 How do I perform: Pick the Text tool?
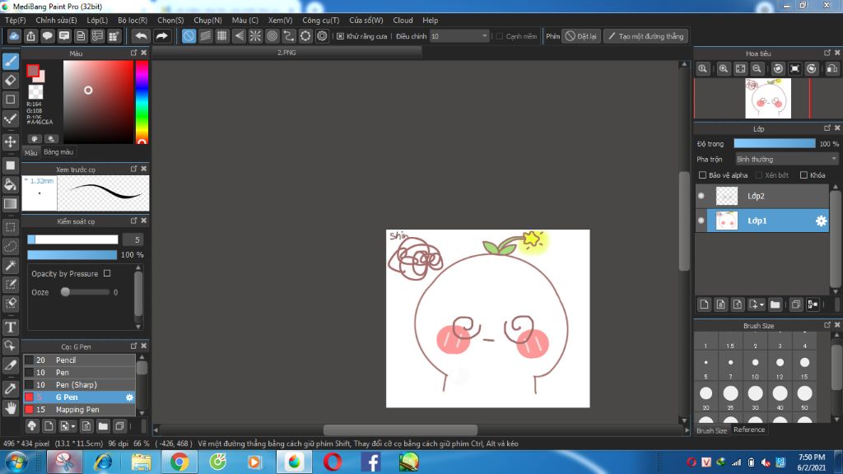(11, 327)
